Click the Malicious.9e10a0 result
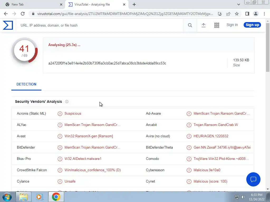The image size is (270, 202). click(x=207, y=170)
